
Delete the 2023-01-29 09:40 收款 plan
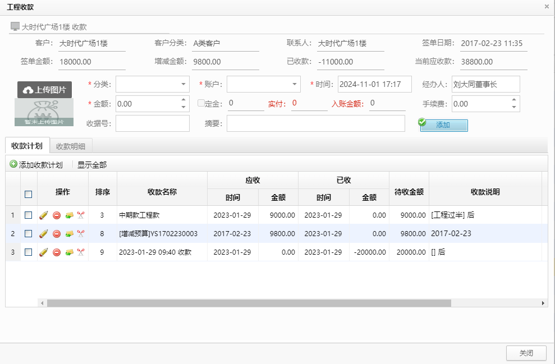click(x=57, y=252)
